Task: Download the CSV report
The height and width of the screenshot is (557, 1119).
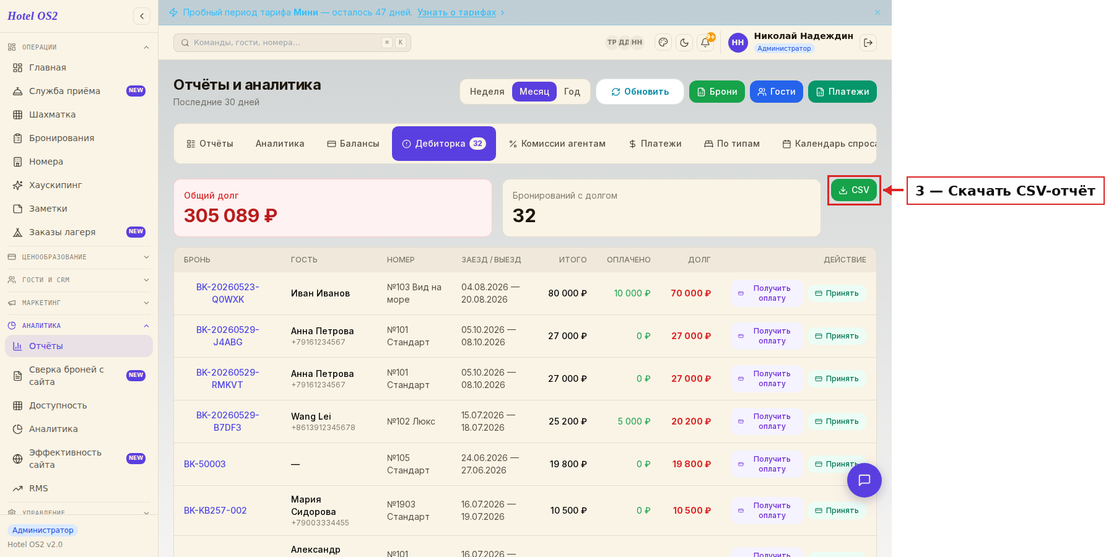Action: coord(854,190)
